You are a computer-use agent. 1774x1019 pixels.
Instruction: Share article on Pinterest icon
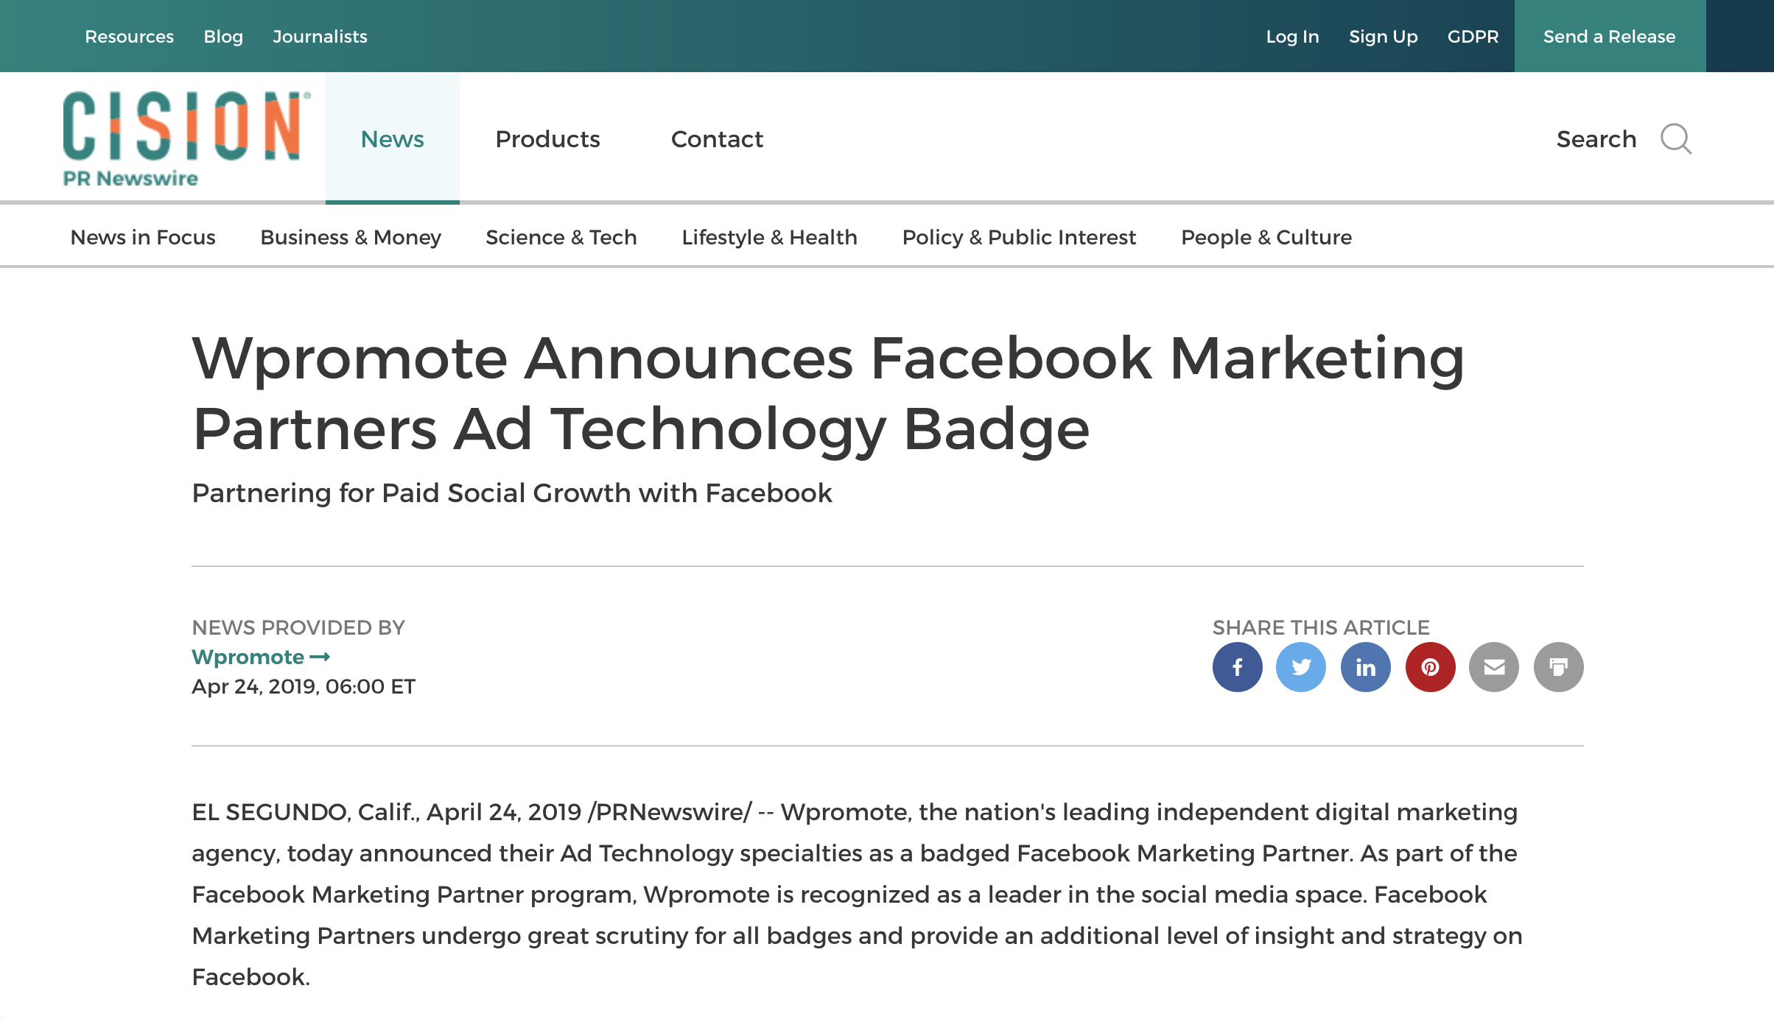pyautogui.click(x=1430, y=667)
